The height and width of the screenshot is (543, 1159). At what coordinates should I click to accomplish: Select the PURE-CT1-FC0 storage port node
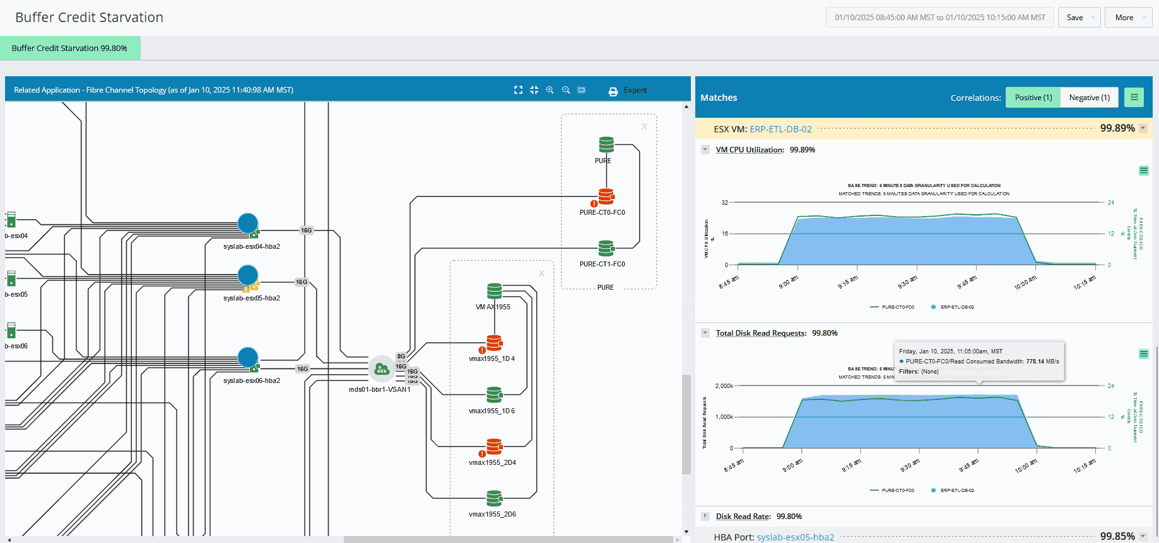[606, 248]
